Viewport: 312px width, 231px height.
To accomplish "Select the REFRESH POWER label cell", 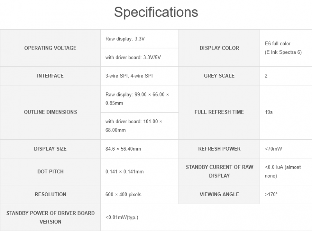I will tap(219, 149).
